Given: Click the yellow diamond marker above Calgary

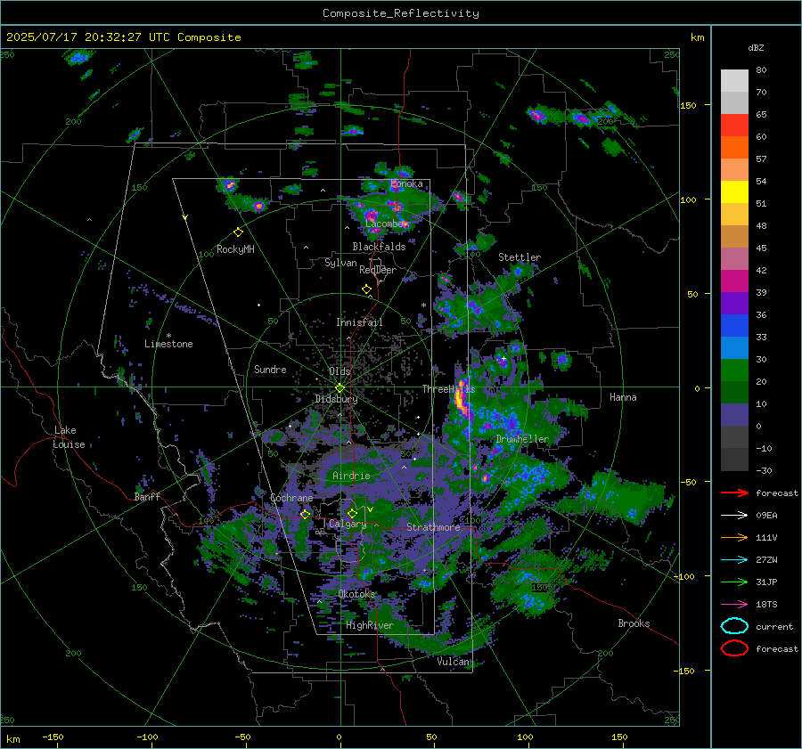Looking at the screenshot, I should click(x=352, y=513).
